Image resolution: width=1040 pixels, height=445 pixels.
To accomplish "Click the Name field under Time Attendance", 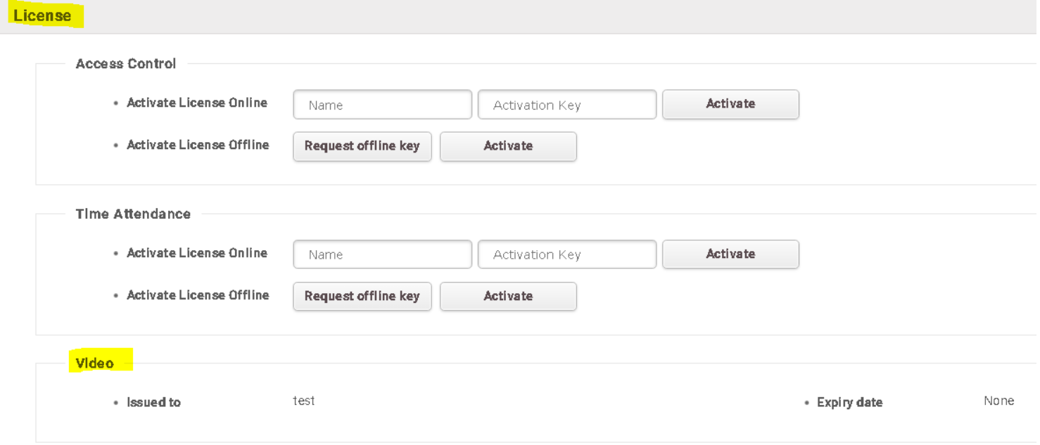I will 382,254.
